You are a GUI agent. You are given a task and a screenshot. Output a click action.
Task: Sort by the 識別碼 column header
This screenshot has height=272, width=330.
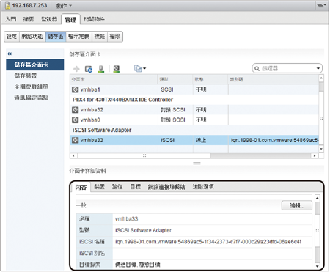coord(274,79)
